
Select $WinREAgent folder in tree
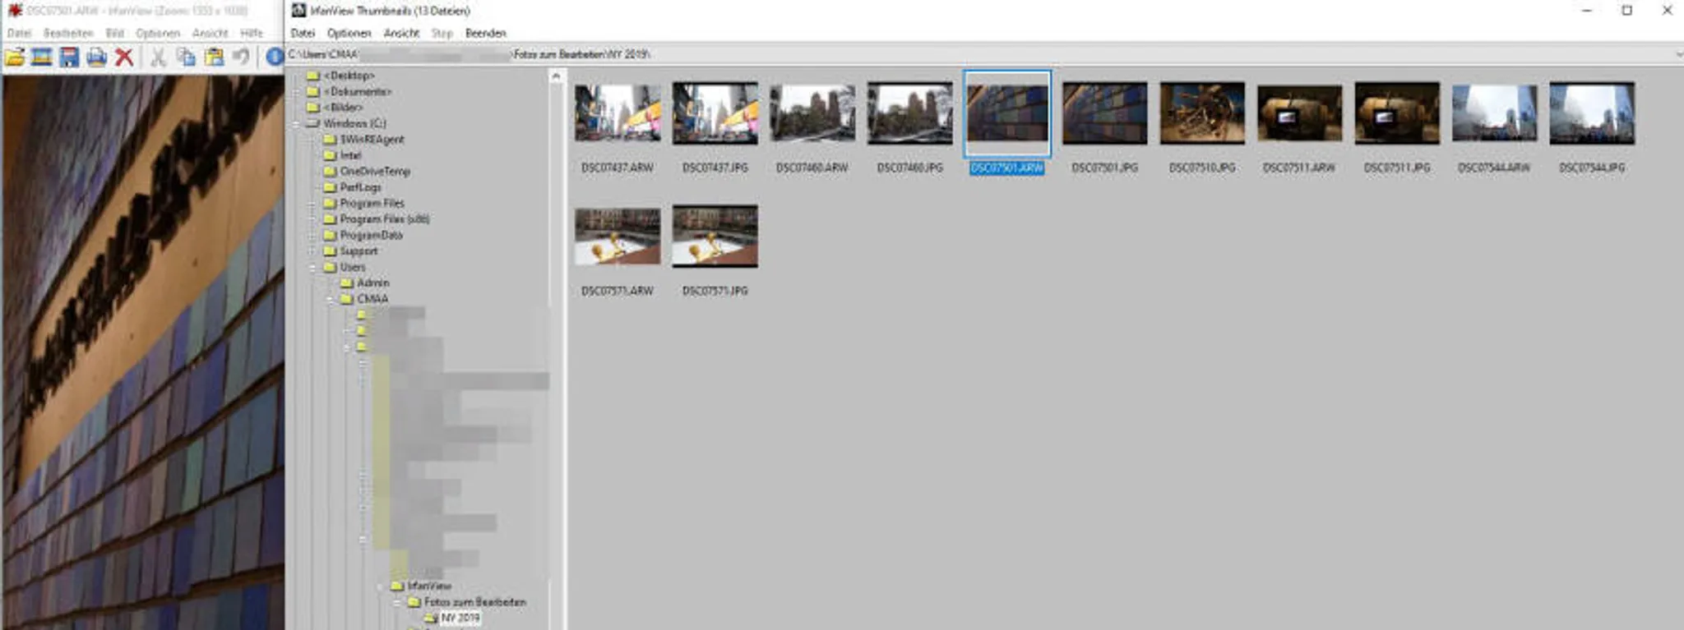(x=372, y=140)
